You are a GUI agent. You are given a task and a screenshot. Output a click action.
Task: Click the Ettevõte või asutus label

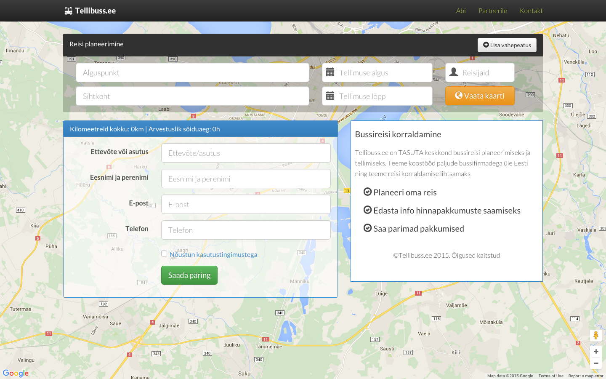tap(120, 152)
